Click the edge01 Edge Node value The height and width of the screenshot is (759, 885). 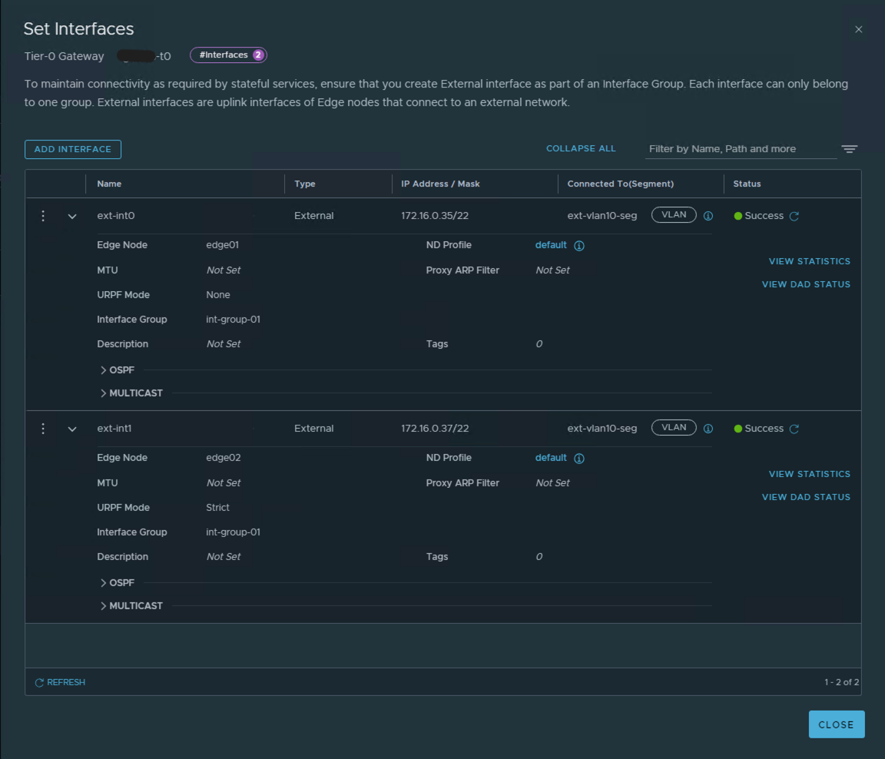[x=222, y=245]
